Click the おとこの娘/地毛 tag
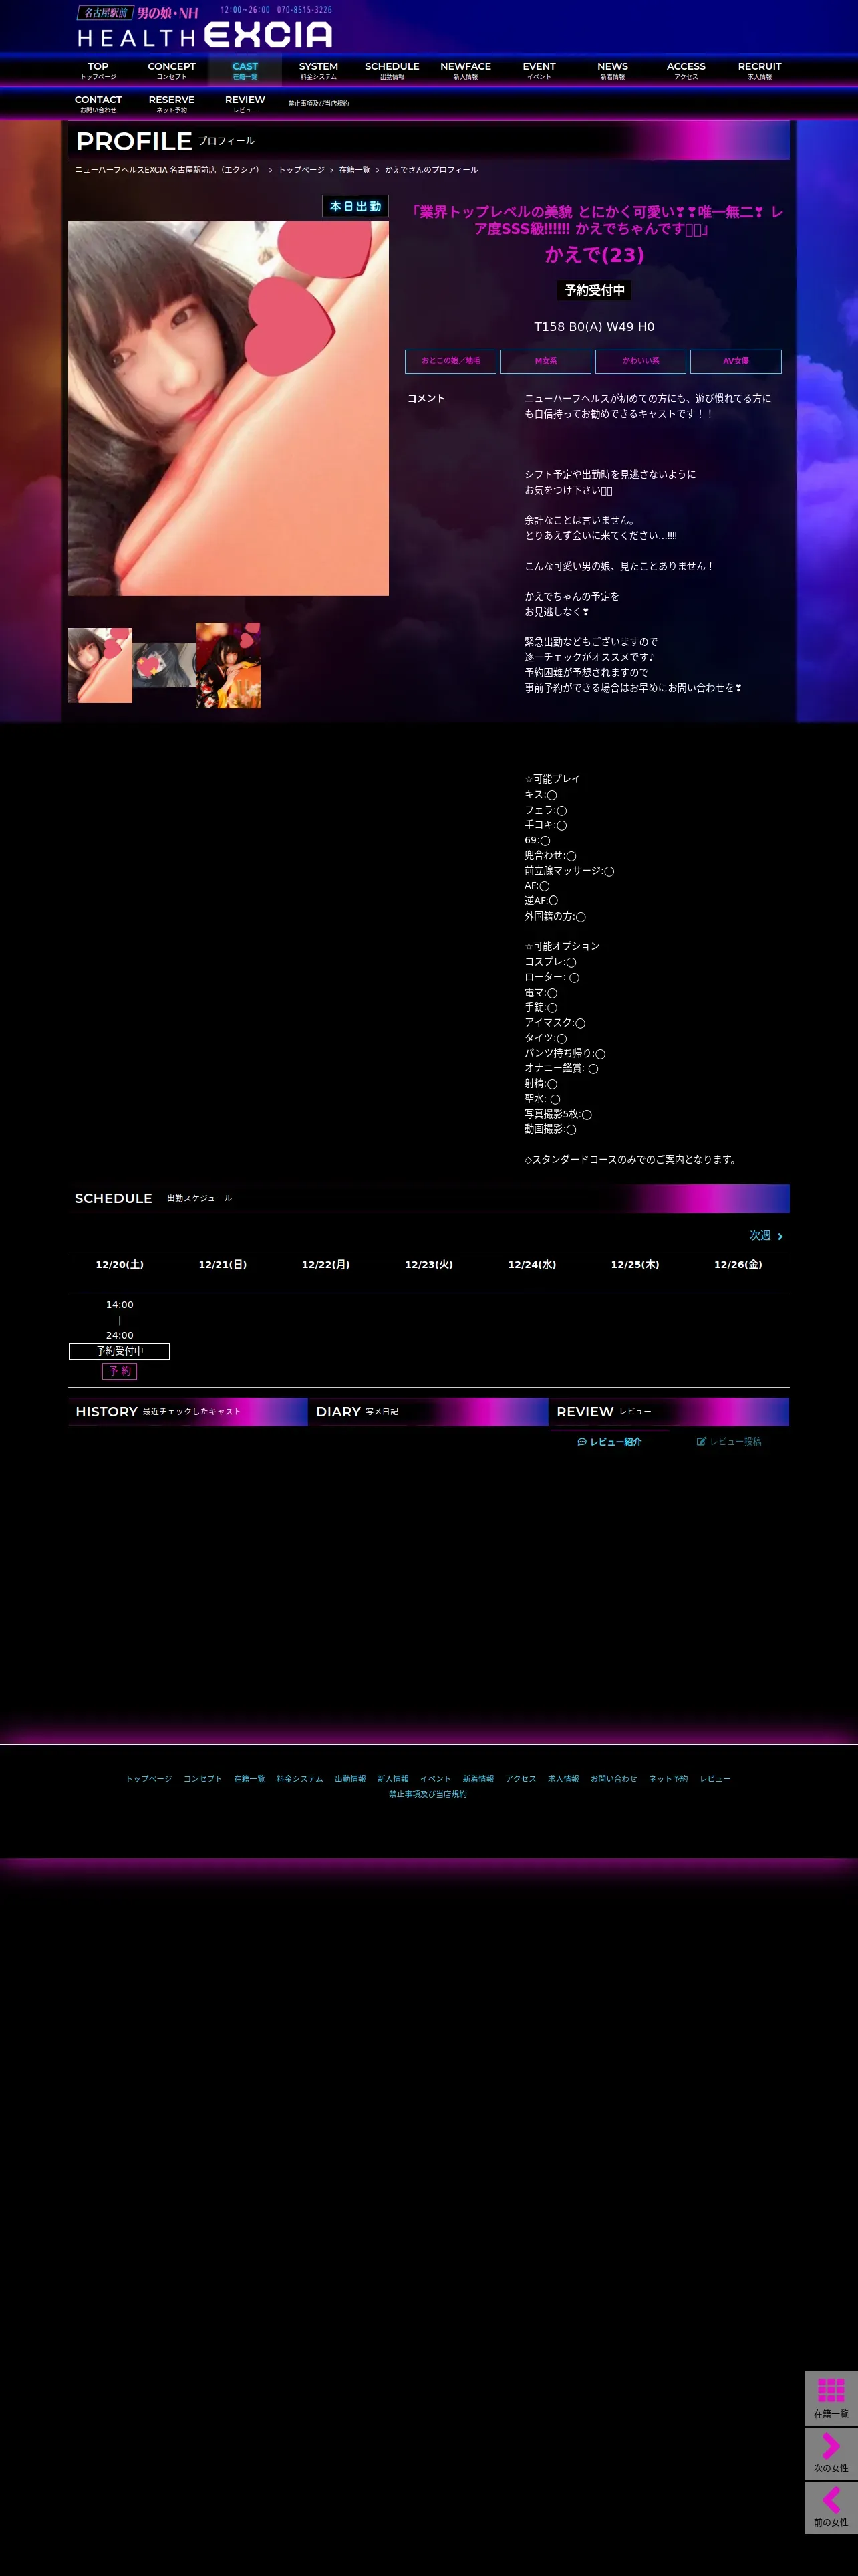Screen dimensions: 858x2576 pos(450,361)
